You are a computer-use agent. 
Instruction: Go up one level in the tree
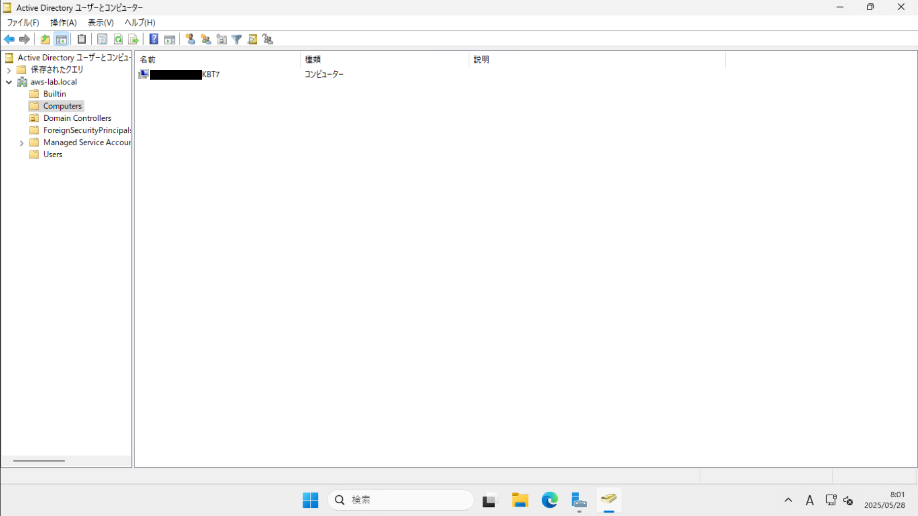[45, 39]
